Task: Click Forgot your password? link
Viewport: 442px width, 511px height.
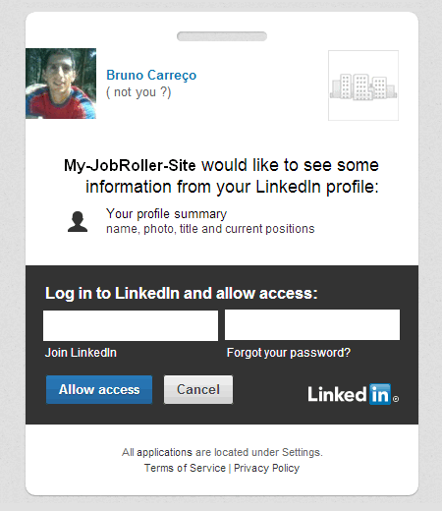Action: 289,353
